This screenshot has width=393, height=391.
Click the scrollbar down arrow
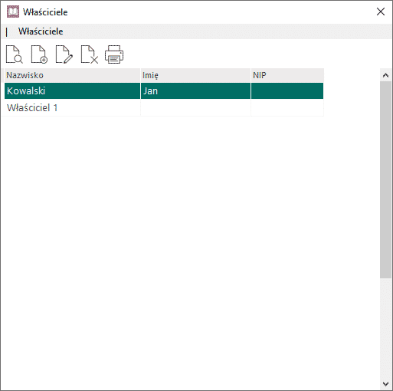click(386, 384)
